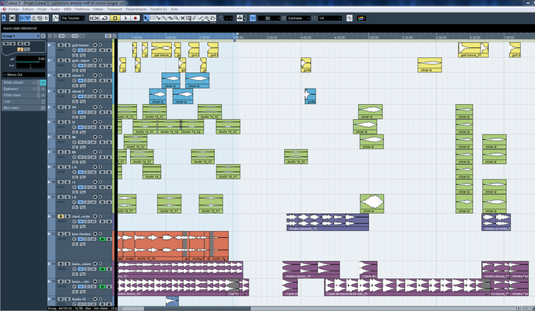Screen dimensions: 535x311
Task: Open the Stereo Out output routing field
Action: pyautogui.click(x=24, y=75)
